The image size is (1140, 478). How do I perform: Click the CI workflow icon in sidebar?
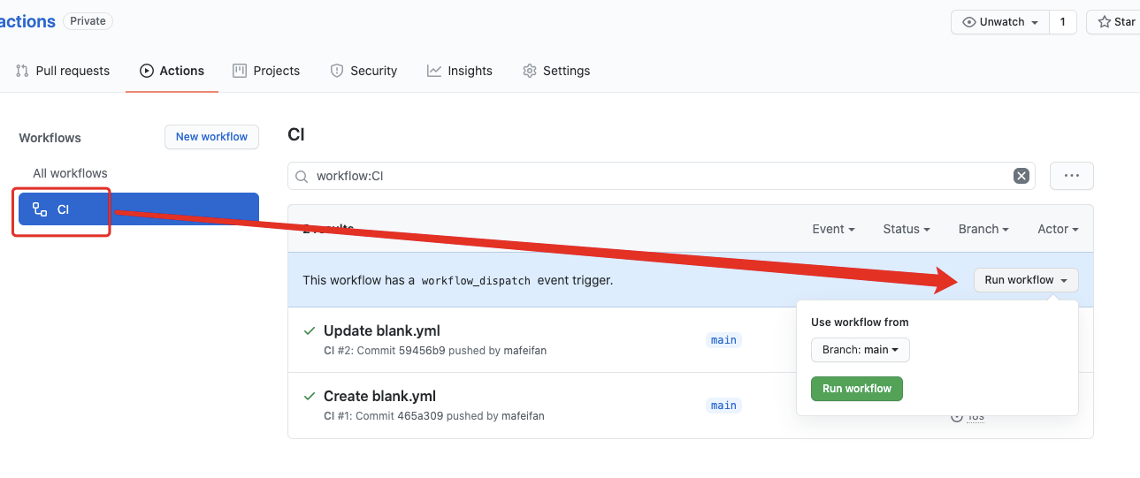pos(40,209)
